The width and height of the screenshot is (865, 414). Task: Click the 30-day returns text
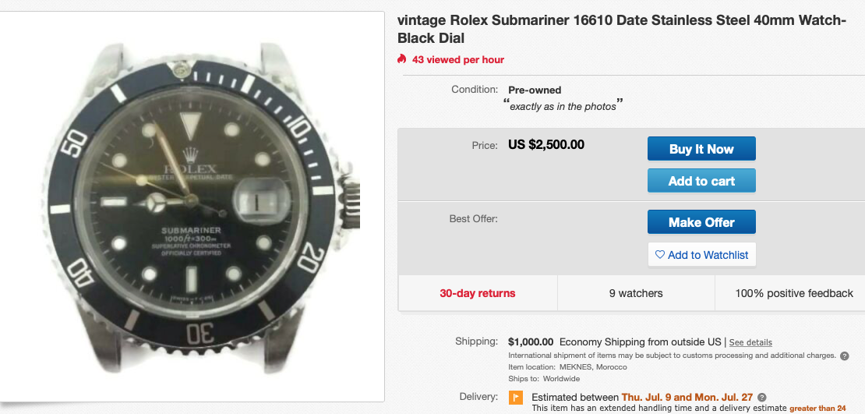pyautogui.click(x=478, y=293)
